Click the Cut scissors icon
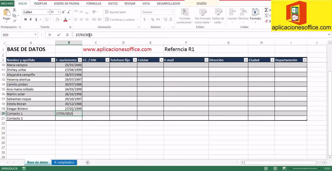The width and height of the screenshot is (332, 171). (14, 10)
